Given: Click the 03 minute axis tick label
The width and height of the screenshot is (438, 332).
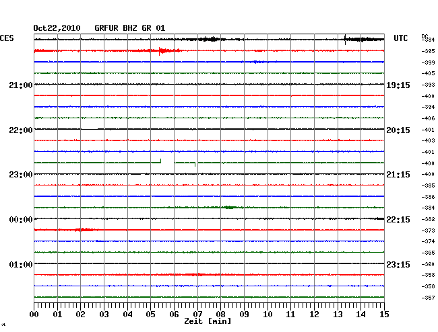Looking at the screenshot, I should pos(104,315).
